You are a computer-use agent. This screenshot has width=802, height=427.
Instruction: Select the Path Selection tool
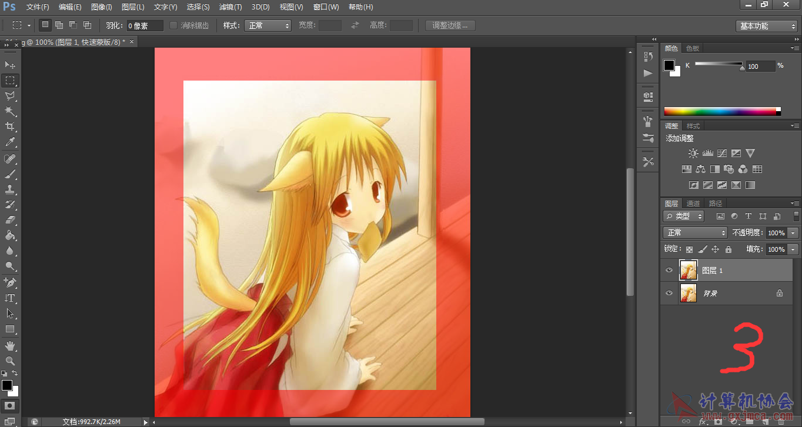click(x=10, y=313)
